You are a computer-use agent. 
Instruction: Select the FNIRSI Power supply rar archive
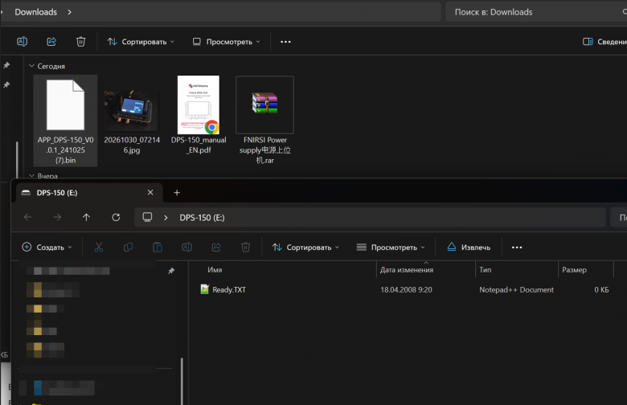click(x=264, y=121)
